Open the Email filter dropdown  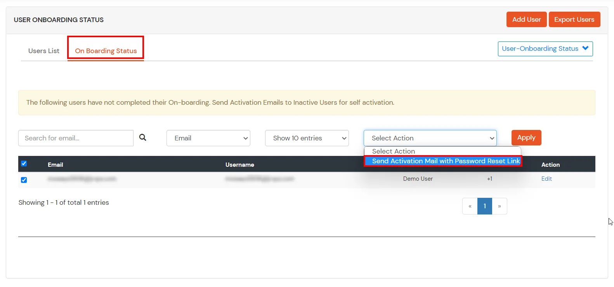[208, 138]
